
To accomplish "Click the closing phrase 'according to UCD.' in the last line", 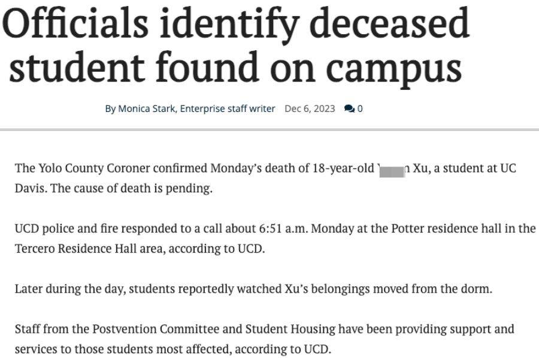I will [283, 349].
